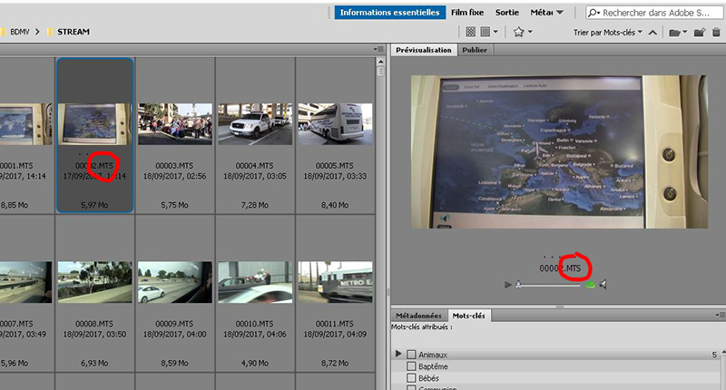726x390 pixels.
Task: Play the previewed video 00002.MTS
Action: click(508, 285)
